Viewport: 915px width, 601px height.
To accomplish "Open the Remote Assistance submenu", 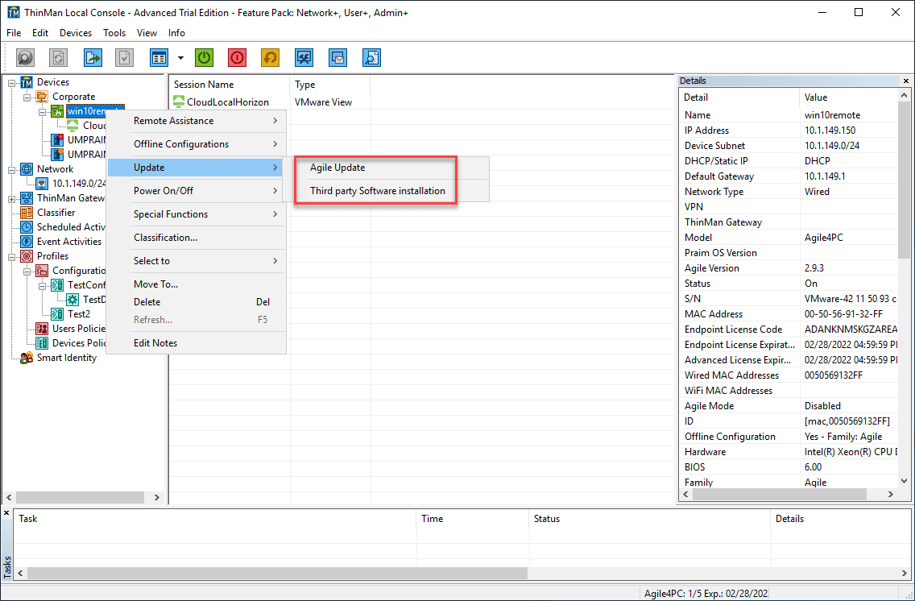I will tap(196, 121).
